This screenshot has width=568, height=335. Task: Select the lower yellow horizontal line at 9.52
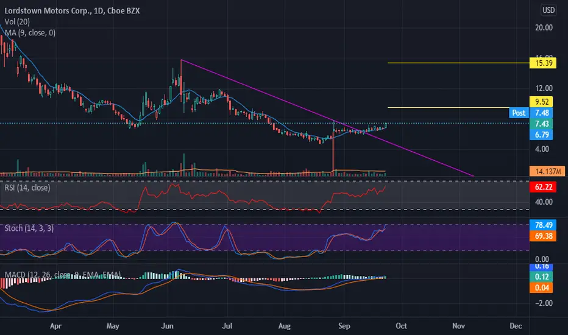pos(448,107)
